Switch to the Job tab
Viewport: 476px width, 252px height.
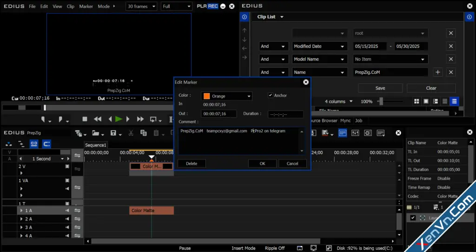tap(358, 120)
